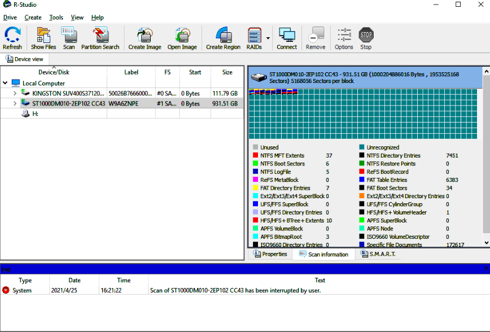Expand the ST1000DM010-2EP102 drive node
490x332 pixels.
[15, 103]
